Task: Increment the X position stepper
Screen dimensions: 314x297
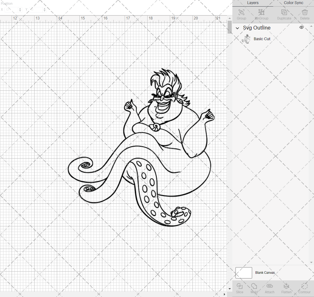Action: pos(20,8)
